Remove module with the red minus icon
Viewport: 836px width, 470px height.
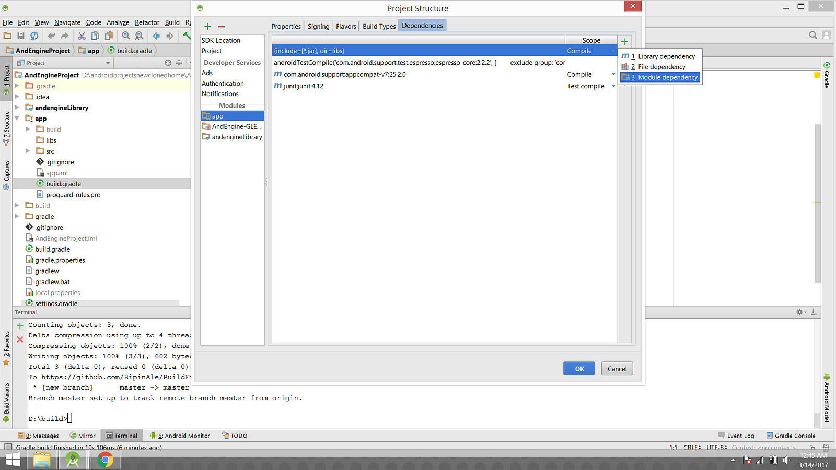pos(222,26)
